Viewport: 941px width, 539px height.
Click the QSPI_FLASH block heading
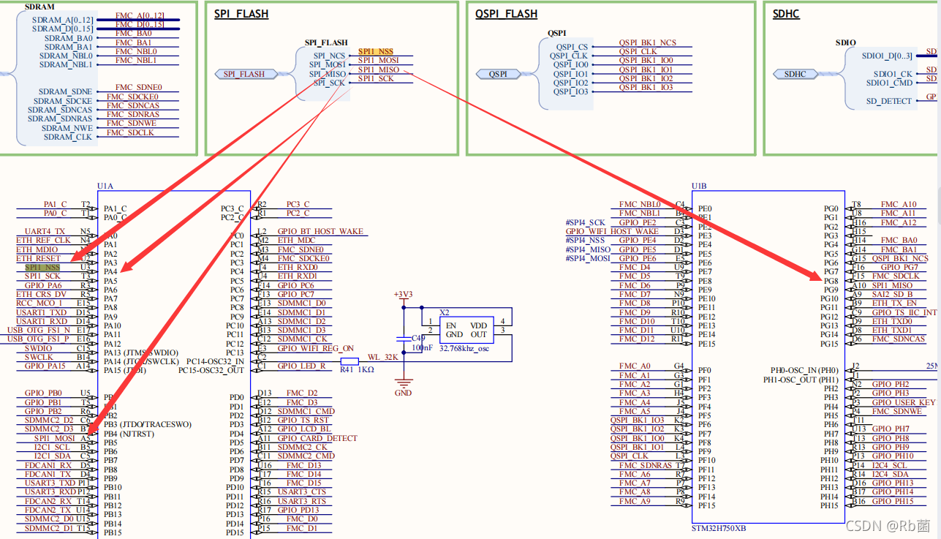(505, 13)
